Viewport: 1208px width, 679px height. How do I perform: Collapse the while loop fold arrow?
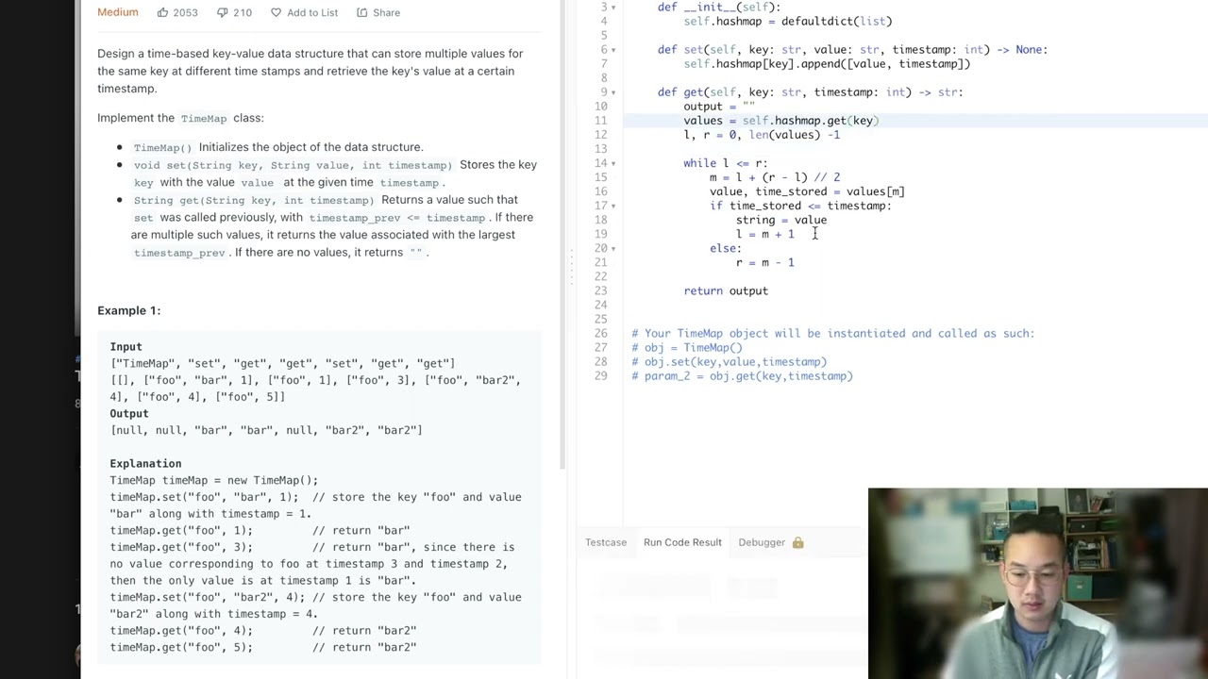tap(613, 163)
